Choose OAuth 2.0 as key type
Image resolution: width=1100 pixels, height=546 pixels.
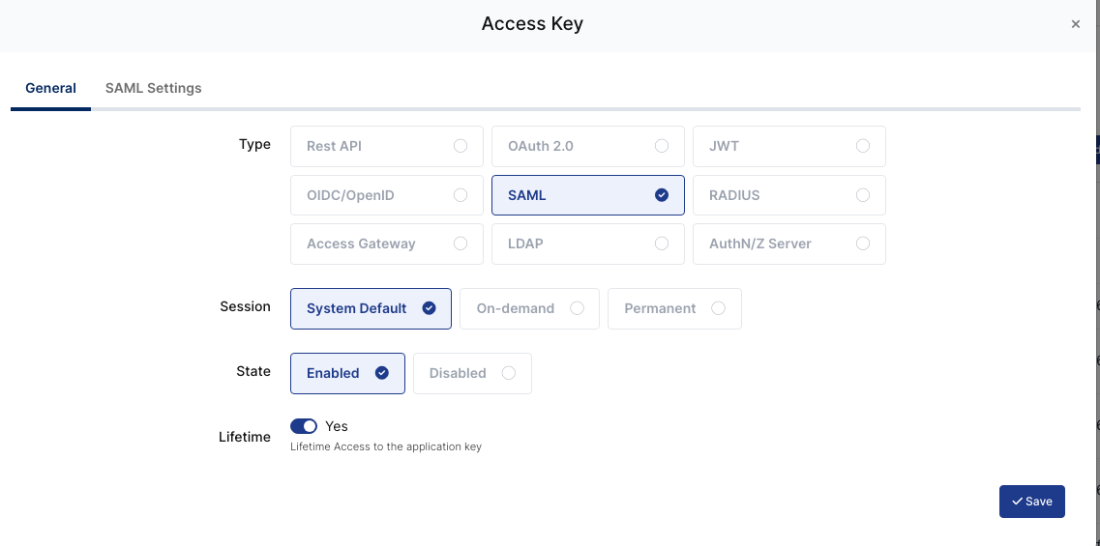tap(587, 146)
